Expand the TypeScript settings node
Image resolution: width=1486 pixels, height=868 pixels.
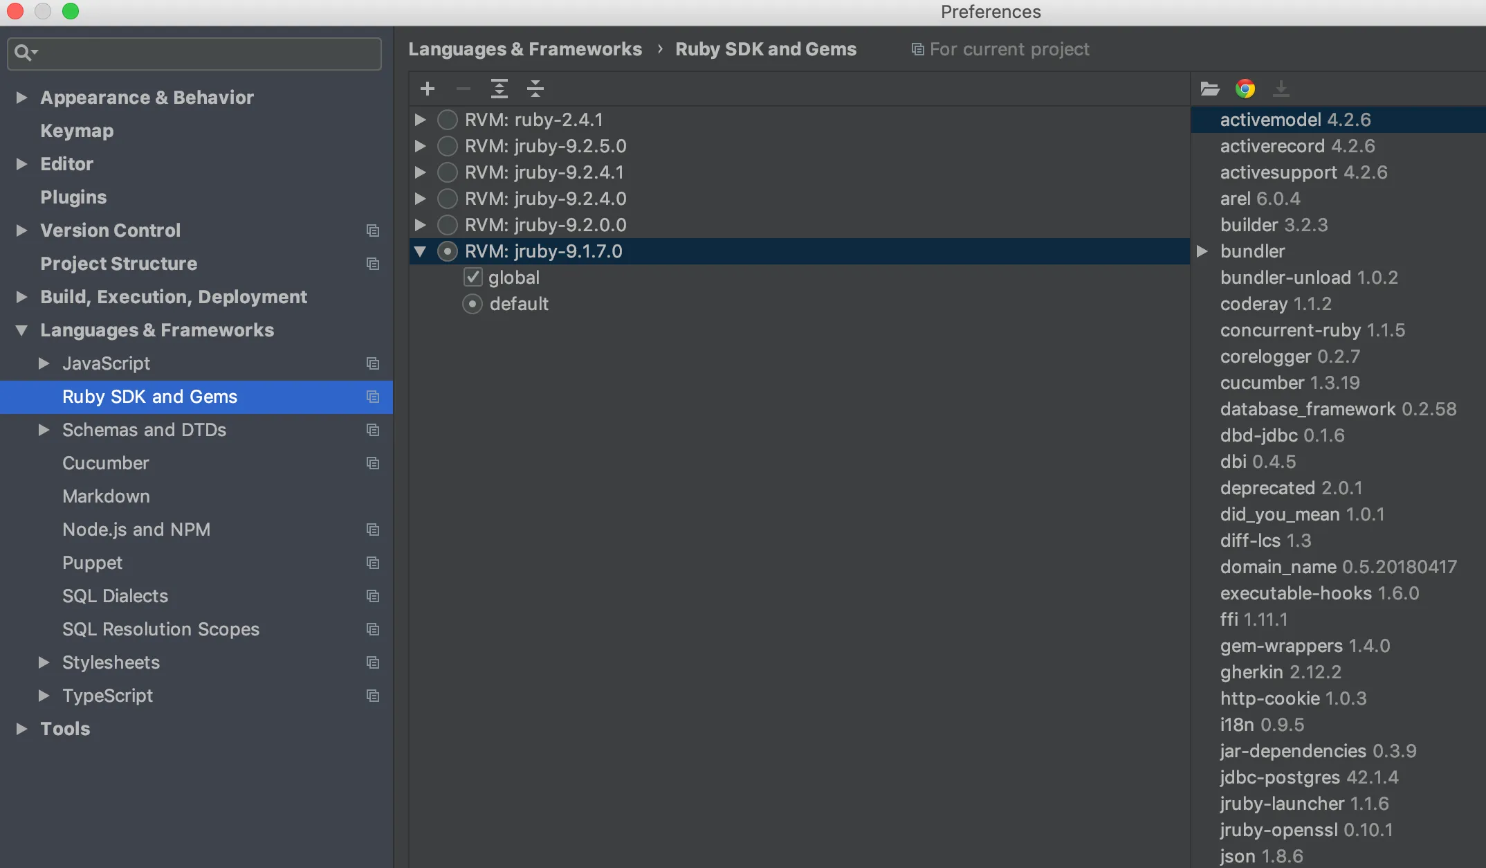pos(44,696)
